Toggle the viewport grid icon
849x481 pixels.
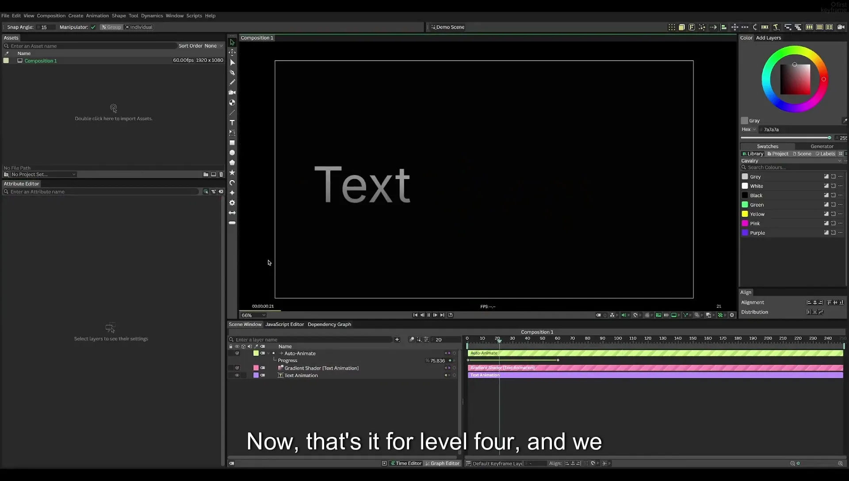click(x=647, y=315)
